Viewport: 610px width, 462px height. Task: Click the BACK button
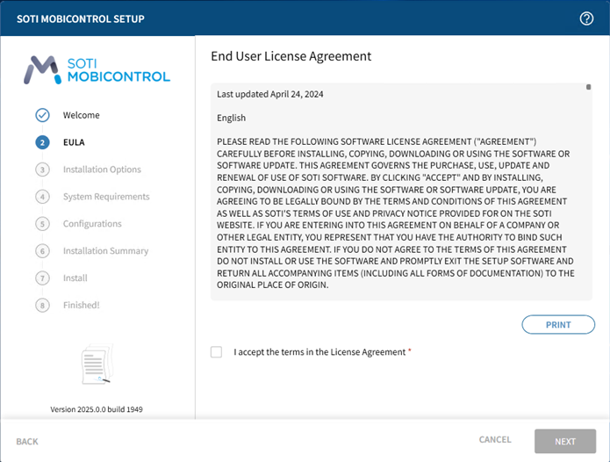coord(27,441)
